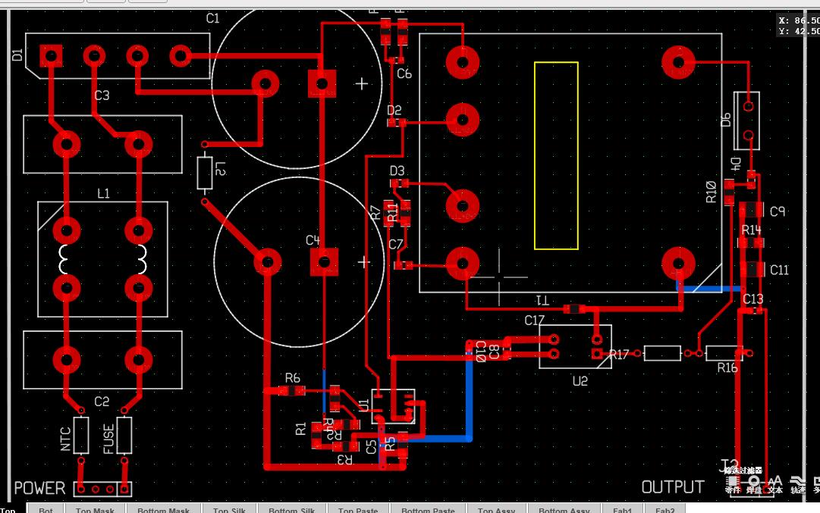Screen dimensions: 820x513
Task: Select the square pad of capacitor C4
Action: [324, 261]
